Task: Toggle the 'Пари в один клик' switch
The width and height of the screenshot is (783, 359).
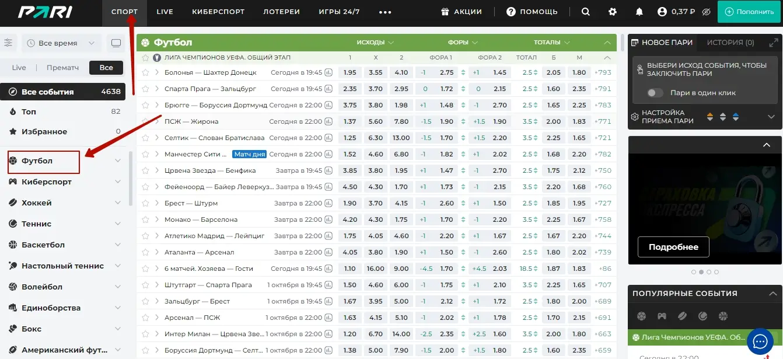Action: pos(655,93)
